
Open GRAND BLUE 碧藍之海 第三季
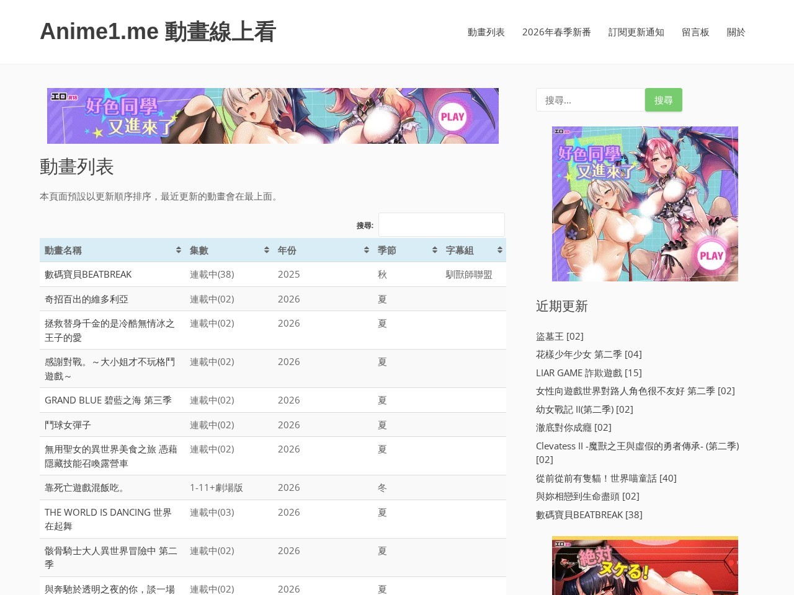tap(108, 400)
